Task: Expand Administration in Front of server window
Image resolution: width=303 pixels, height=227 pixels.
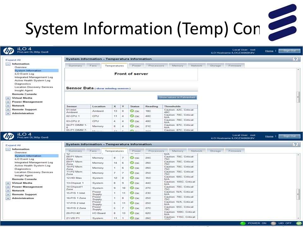Action: coord(8,113)
